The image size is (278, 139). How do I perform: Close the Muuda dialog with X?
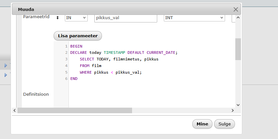pyautogui.click(x=236, y=10)
